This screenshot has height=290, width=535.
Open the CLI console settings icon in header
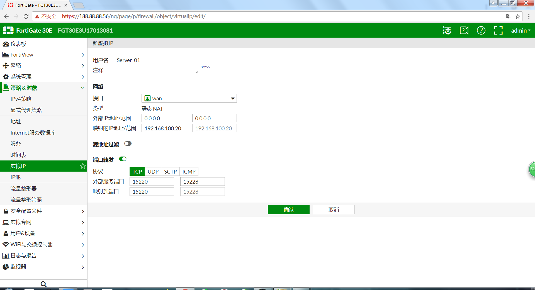447,30
